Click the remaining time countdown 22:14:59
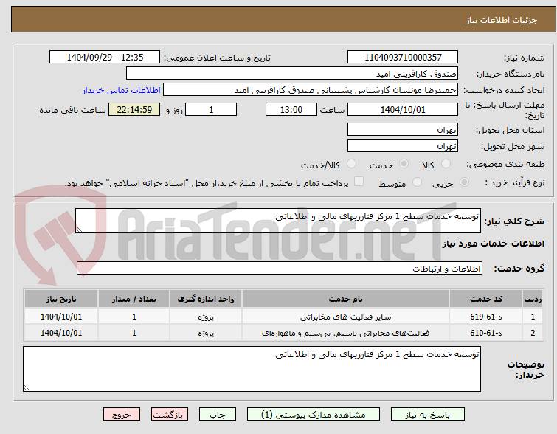Viewport: 557px width, 434px height. tap(134, 109)
